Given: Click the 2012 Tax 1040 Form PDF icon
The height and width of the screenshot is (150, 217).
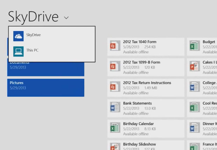Looking at the screenshot, I should pyautogui.click(x=115, y=46).
